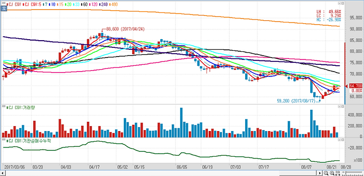
Task: Click the horizontal scrollbar left arrow
Action: pos(3,173)
